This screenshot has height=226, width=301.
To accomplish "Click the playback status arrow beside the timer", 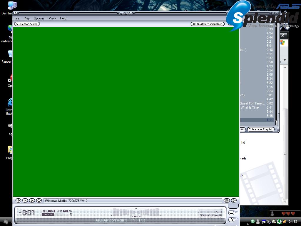I will [x=20, y=212].
